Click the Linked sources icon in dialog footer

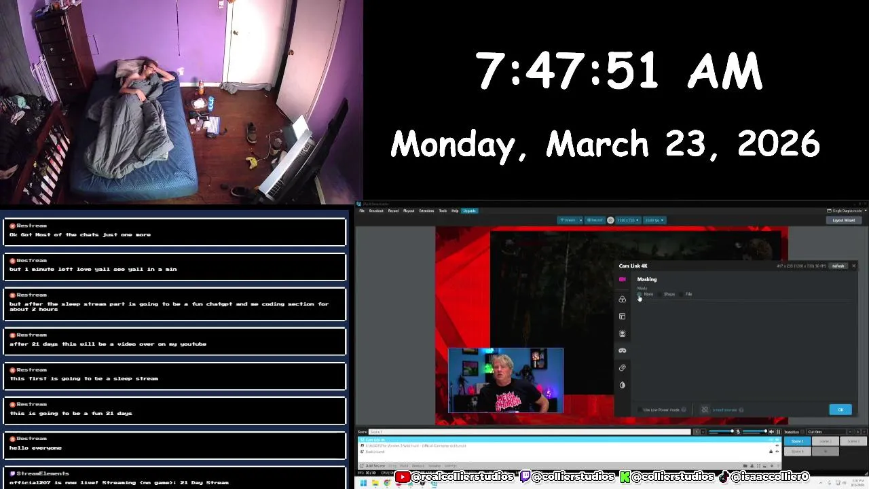click(x=705, y=410)
